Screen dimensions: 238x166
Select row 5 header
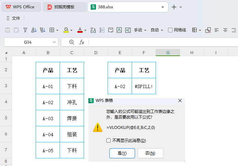(6, 118)
